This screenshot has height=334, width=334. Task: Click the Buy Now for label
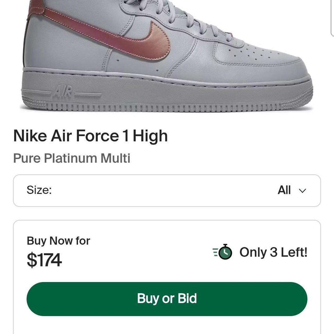[x=58, y=241]
